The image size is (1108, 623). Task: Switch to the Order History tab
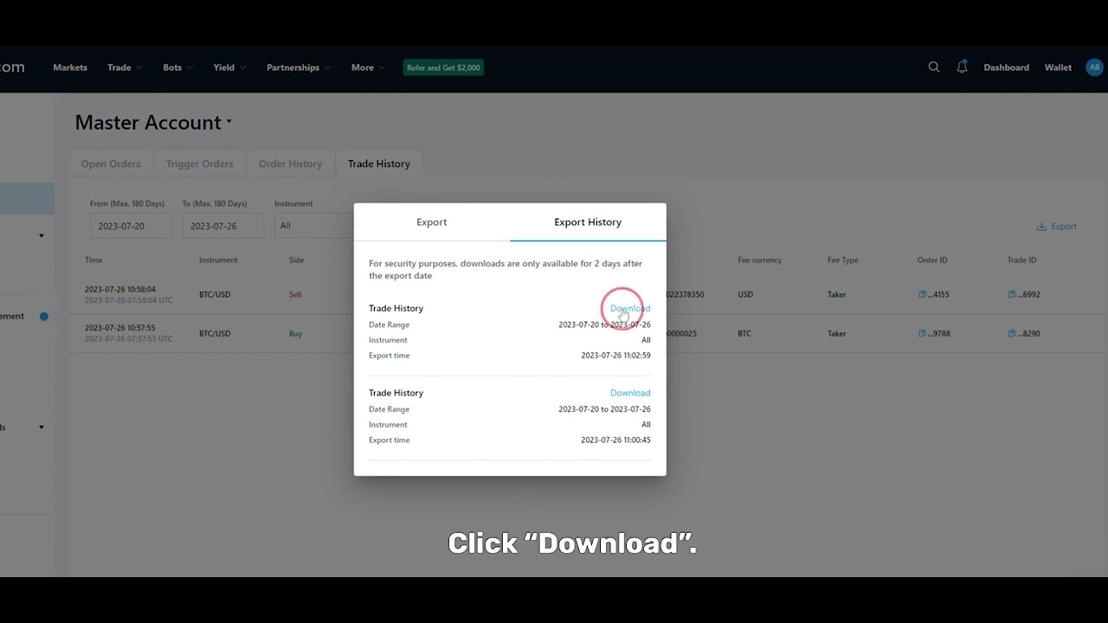[290, 164]
